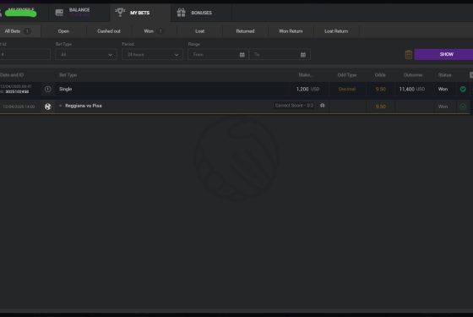Open the Balance card icon
473x317 pixels.
coord(59,13)
